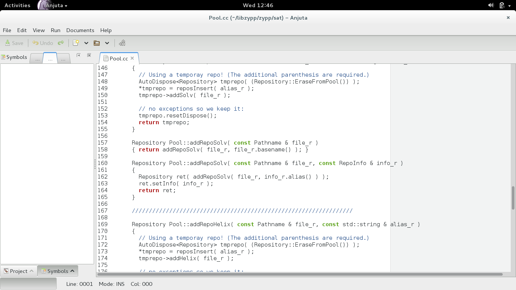Viewport: 516px width, 290px height.
Task: Close the Symbols side panel
Action: coord(89,55)
